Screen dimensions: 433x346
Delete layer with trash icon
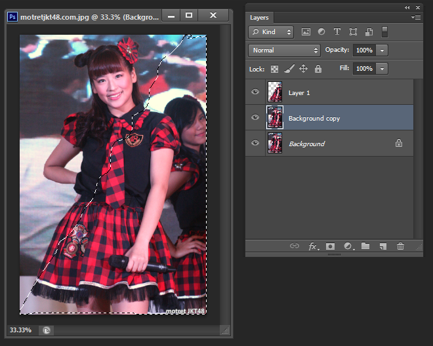[400, 246]
